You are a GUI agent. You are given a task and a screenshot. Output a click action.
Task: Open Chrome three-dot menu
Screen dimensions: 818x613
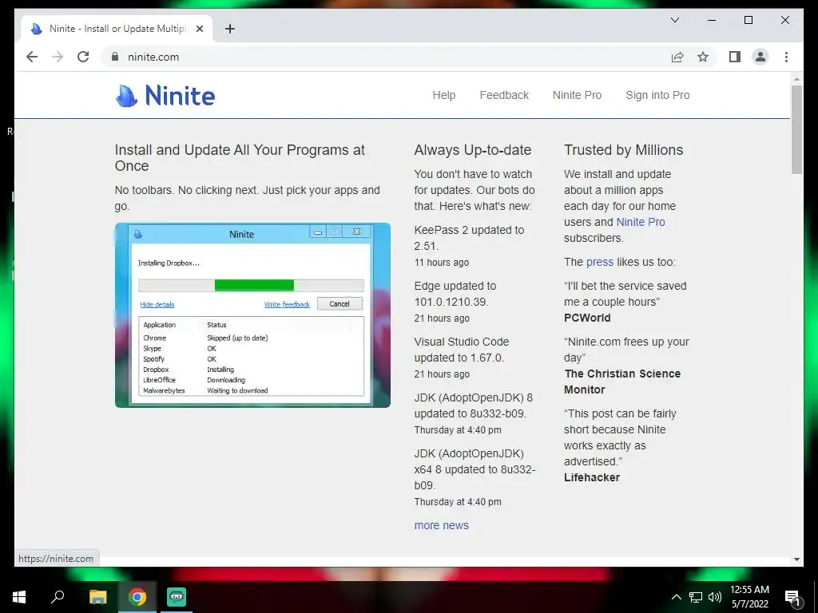tap(786, 57)
